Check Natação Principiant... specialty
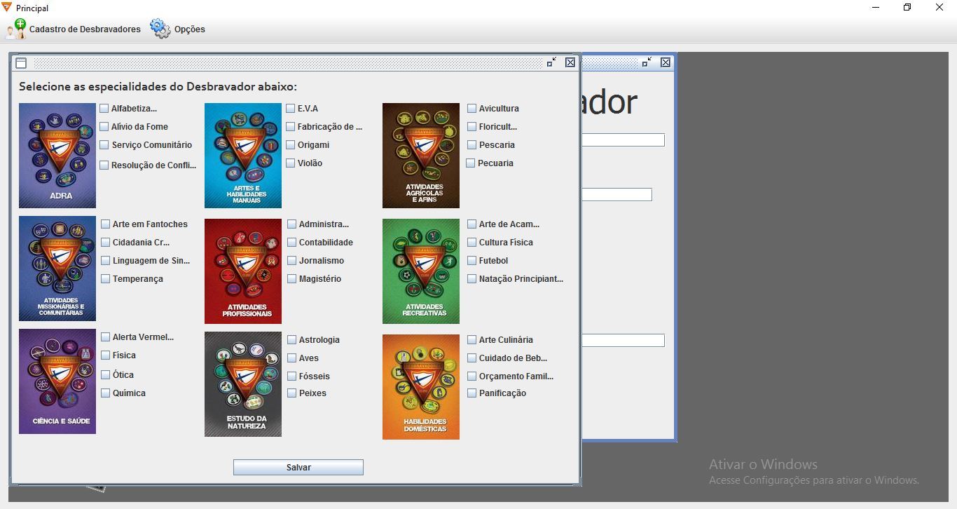Viewport: 957px width, 509px height. (472, 279)
